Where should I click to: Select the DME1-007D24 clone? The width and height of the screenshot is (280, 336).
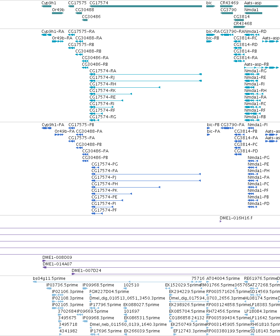point(176,274)
